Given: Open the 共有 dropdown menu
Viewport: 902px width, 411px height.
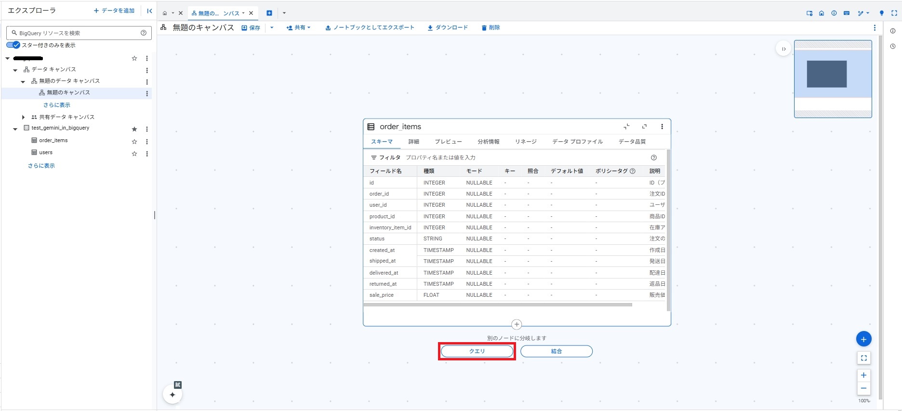Looking at the screenshot, I should click(298, 28).
